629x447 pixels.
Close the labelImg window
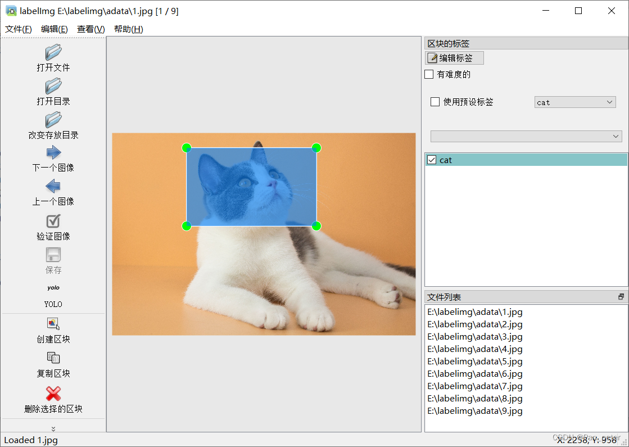coord(612,11)
